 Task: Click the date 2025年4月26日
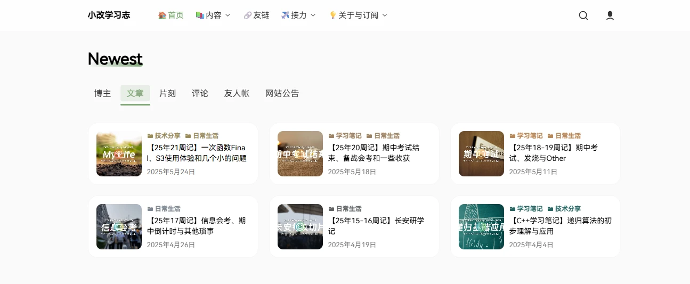coord(171,245)
